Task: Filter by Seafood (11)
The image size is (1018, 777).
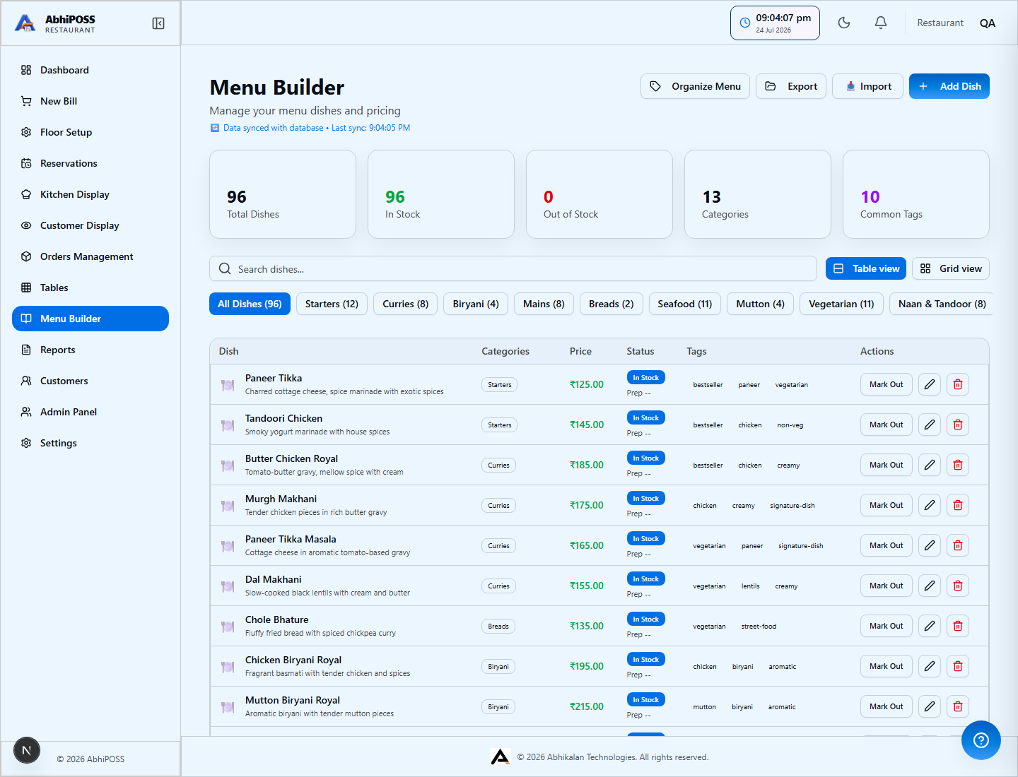Action: click(x=685, y=304)
